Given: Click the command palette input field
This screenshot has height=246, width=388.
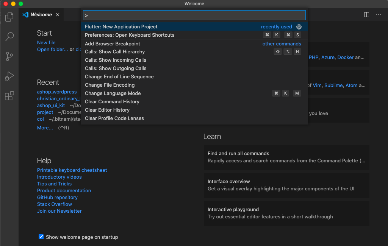Looking at the screenshot, I should click(194, 15).
